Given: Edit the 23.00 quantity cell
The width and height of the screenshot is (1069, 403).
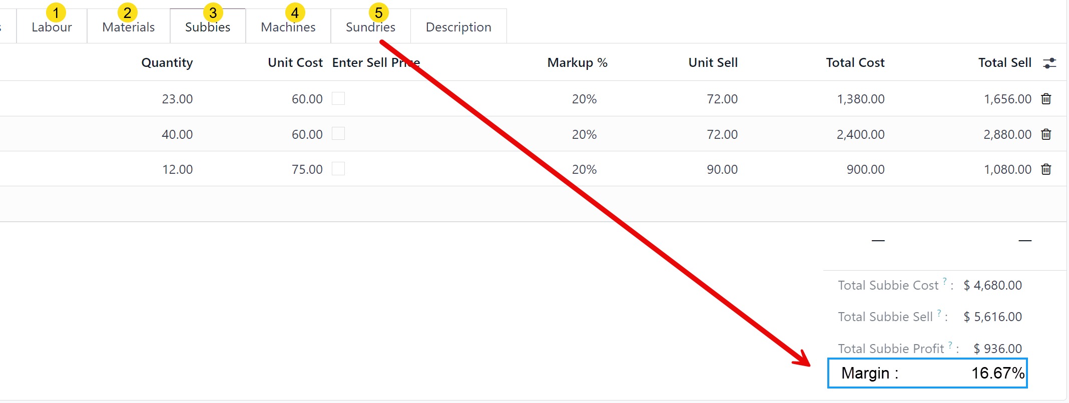Looking at the screenshot, I should point(177,99).
